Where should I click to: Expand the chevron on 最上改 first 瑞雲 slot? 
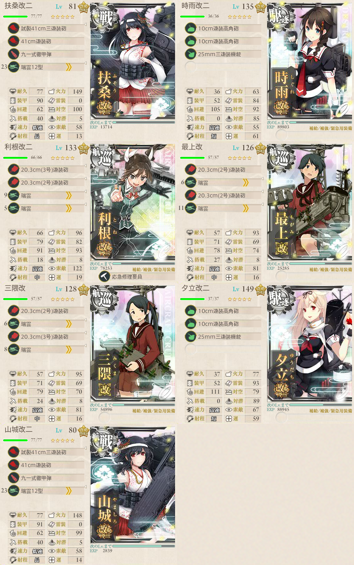point(246,183)
